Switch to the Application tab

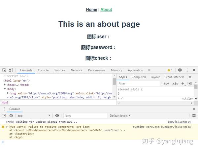coord(135,70)
